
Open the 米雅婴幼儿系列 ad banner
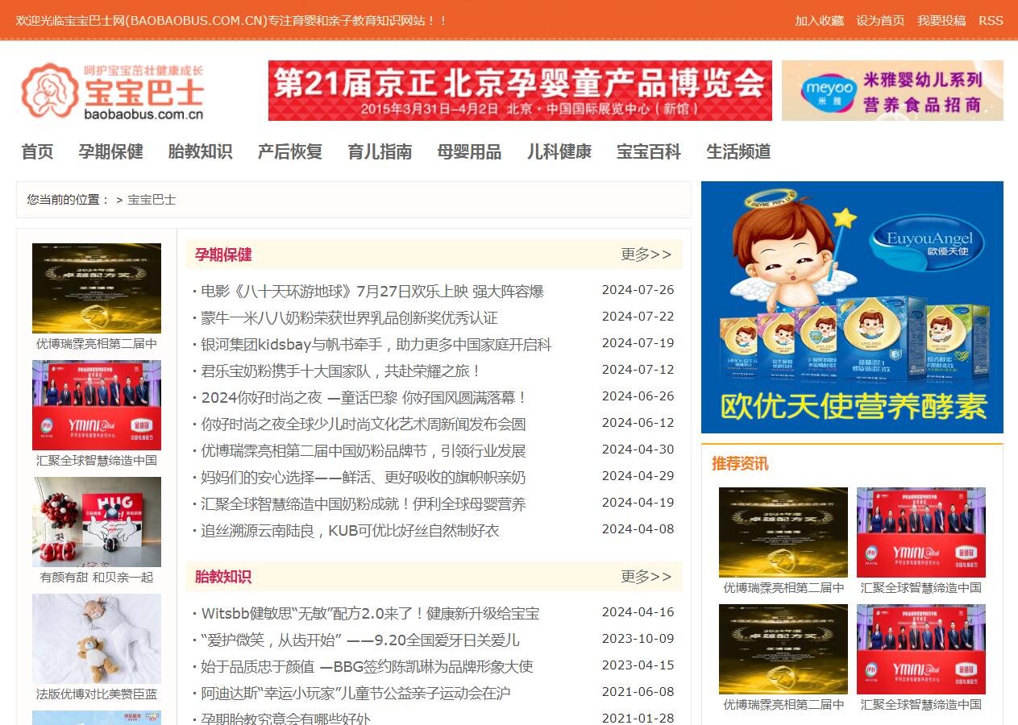click(892, 90)
